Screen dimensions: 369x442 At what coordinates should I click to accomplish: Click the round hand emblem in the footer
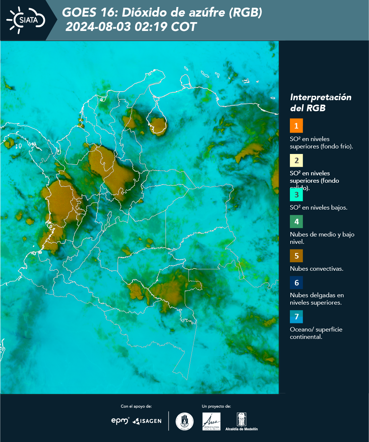(185, 421)
